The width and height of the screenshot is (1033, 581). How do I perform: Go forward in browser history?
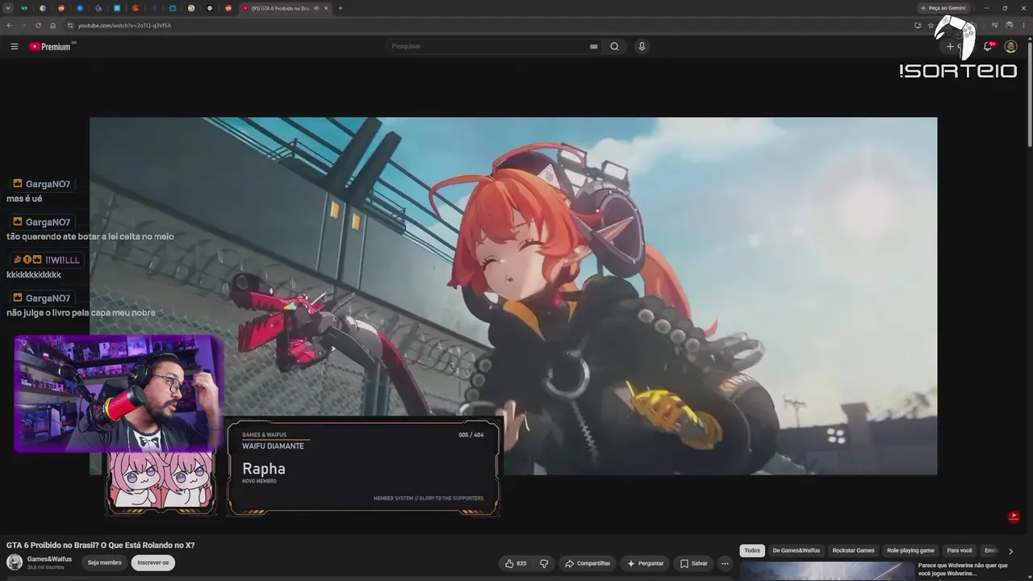(x=23, y=25)
